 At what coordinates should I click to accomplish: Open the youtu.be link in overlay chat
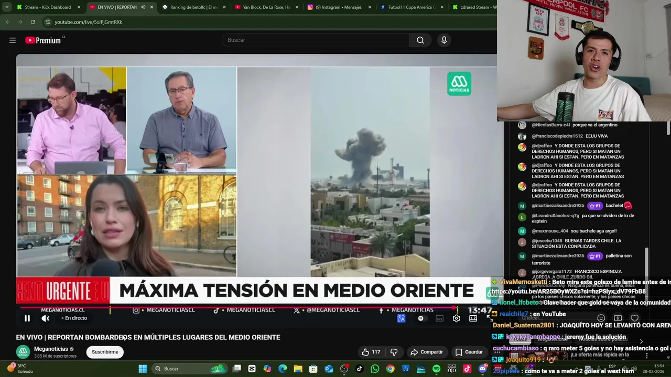point(569,292)
